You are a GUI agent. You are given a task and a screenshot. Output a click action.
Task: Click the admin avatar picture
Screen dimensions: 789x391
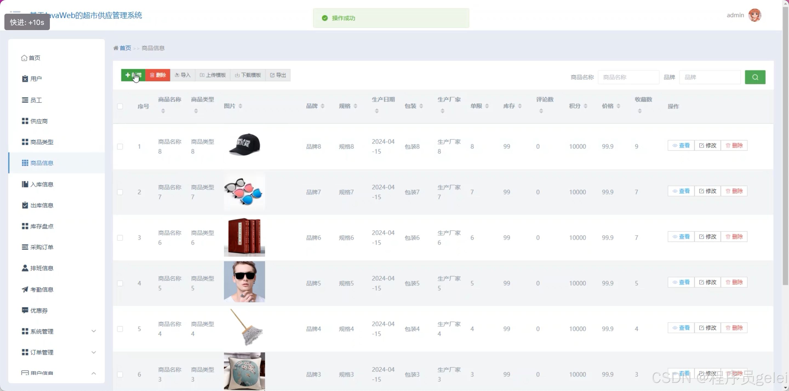pos(754,15)
